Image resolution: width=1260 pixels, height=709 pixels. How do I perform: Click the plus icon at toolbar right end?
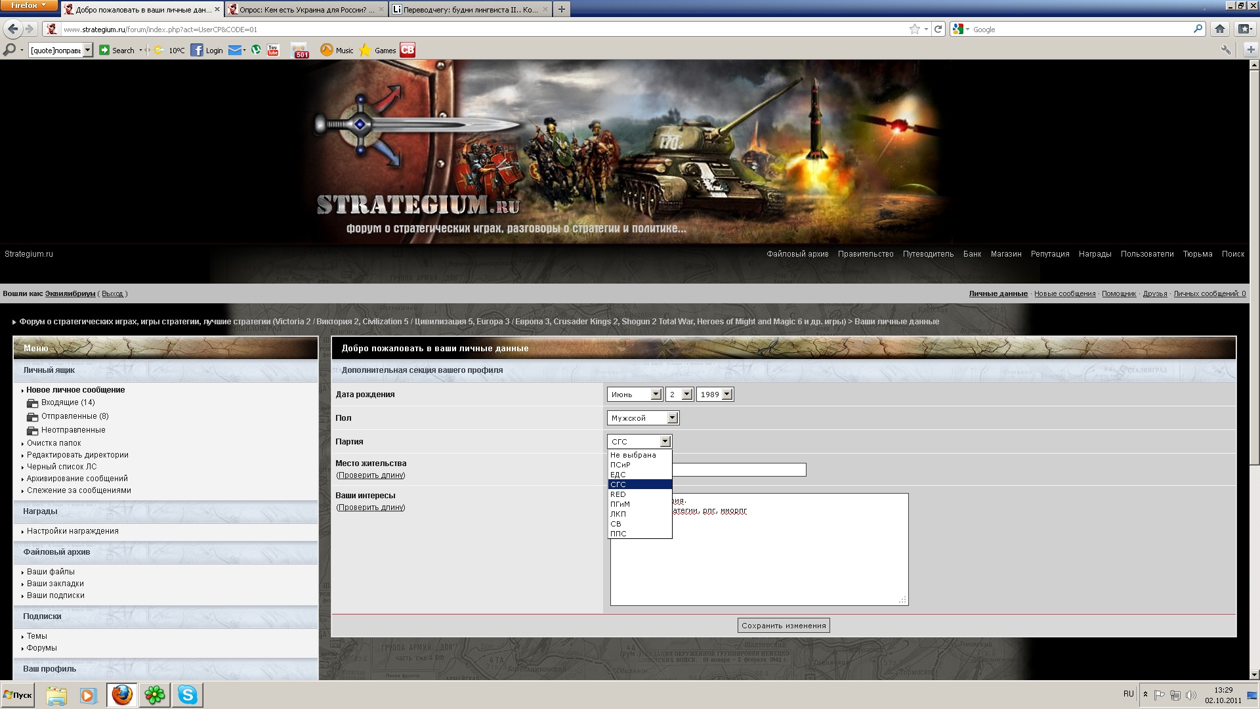(x=1250, y=50)
